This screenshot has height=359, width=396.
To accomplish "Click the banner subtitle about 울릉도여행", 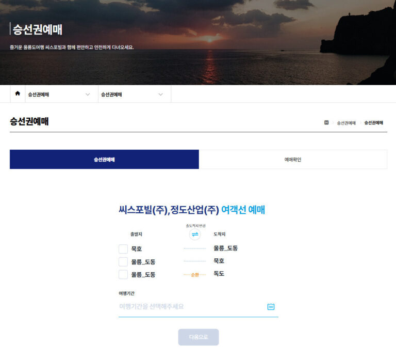I will coord(72,48).
